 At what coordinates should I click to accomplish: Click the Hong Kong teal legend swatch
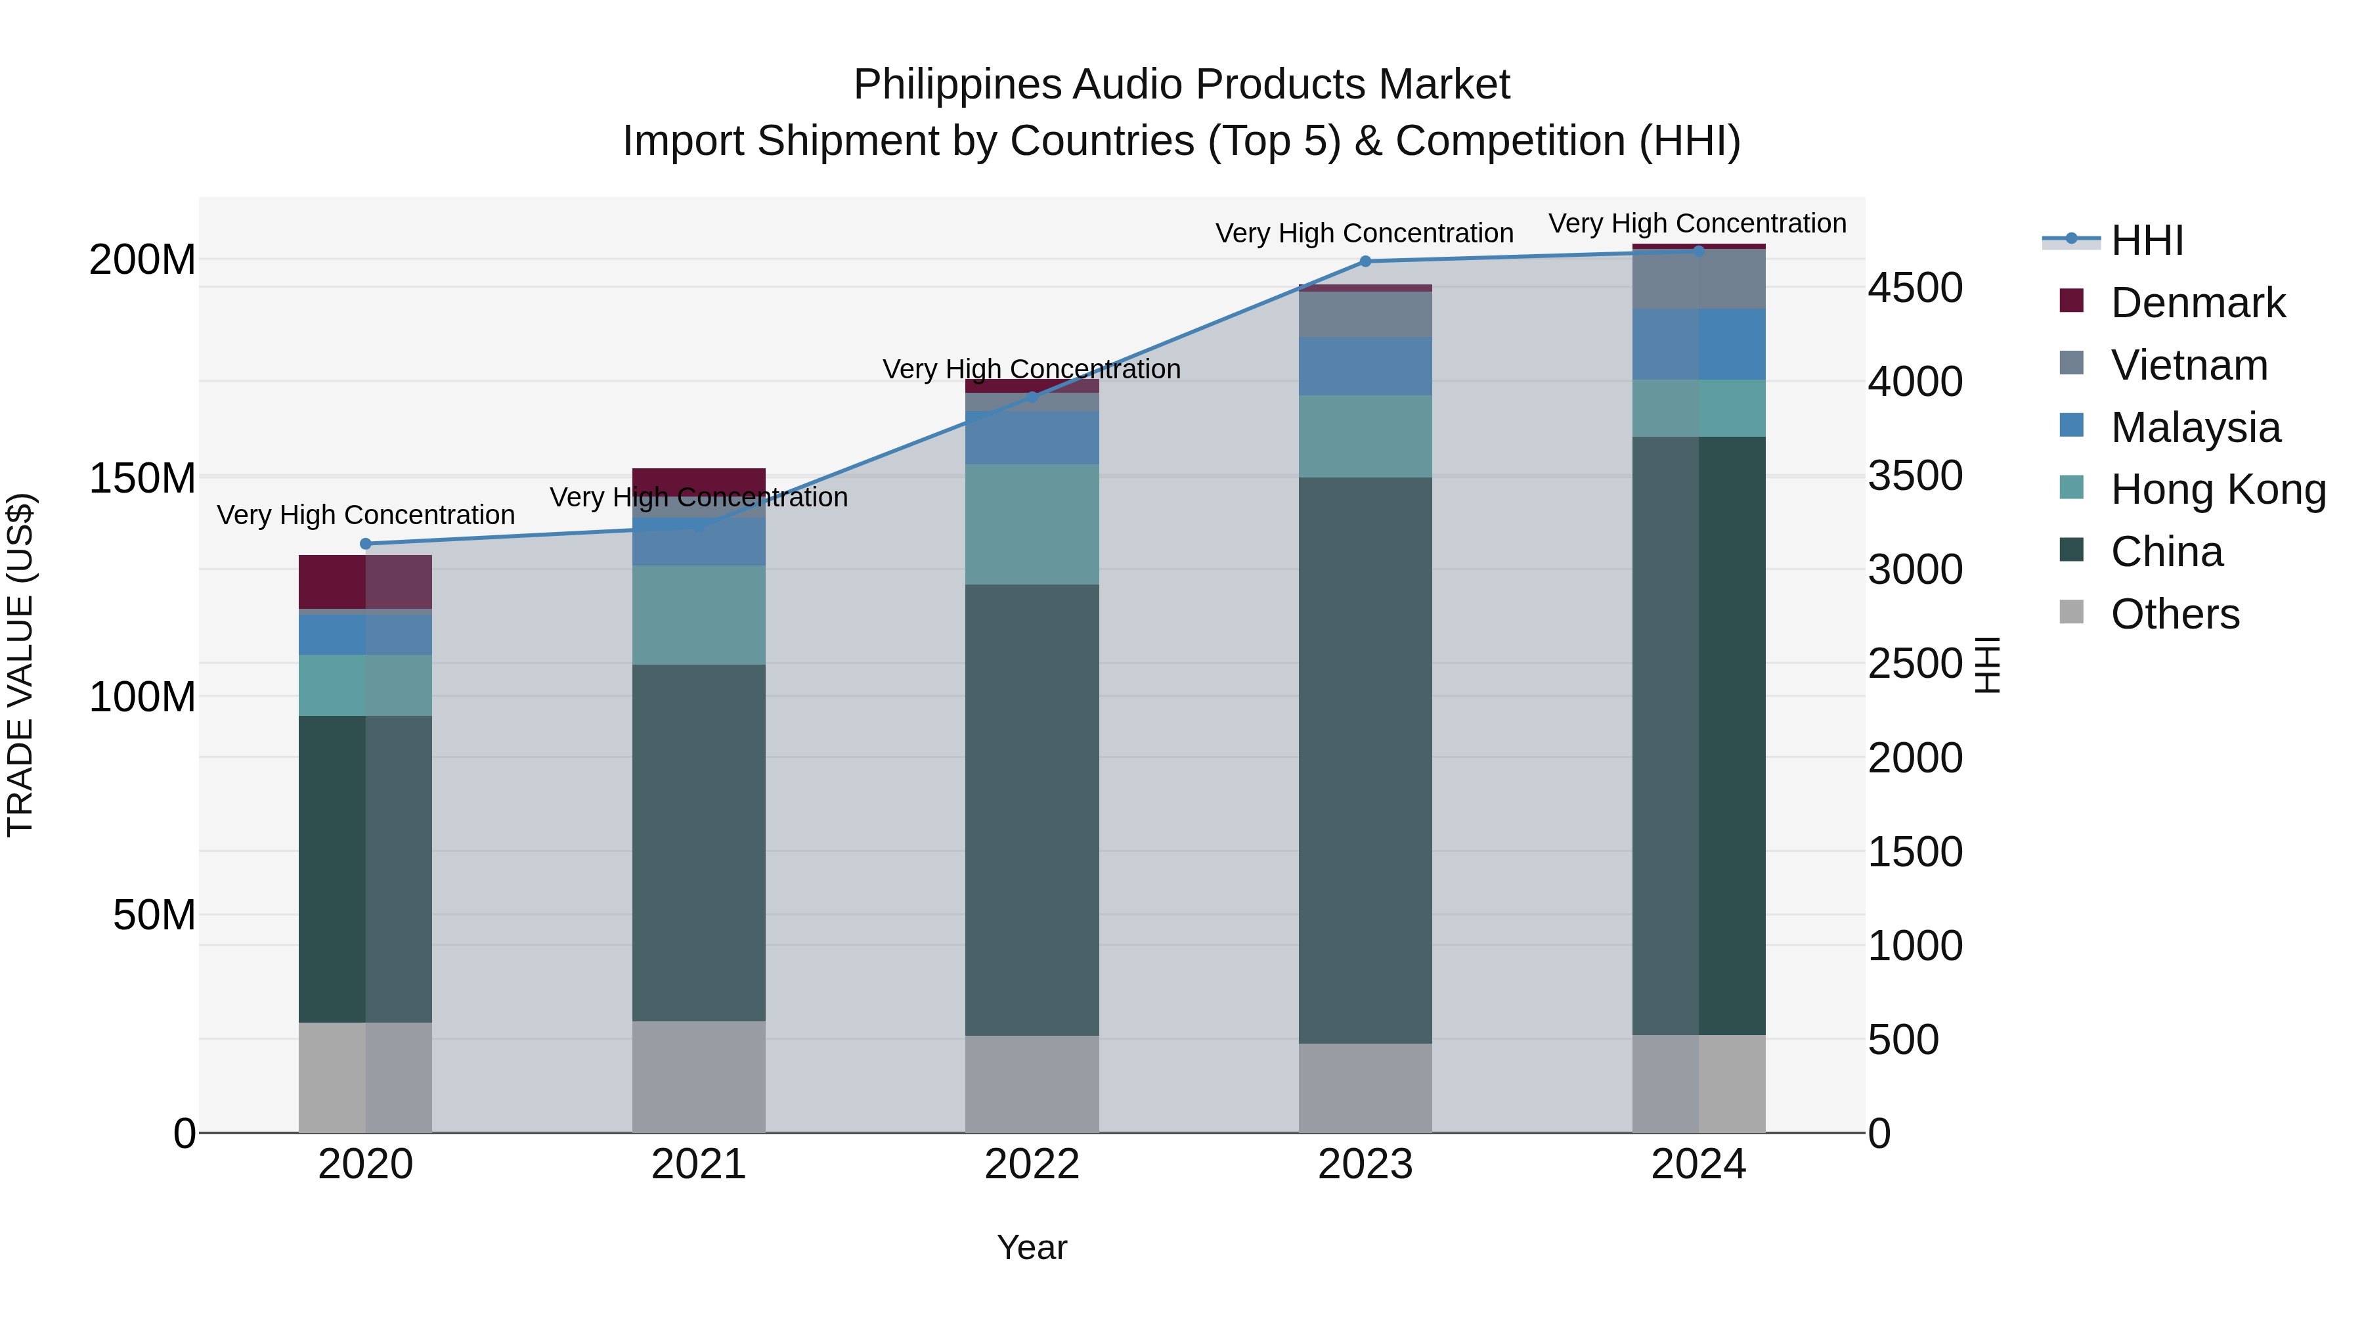point(2071,487)
